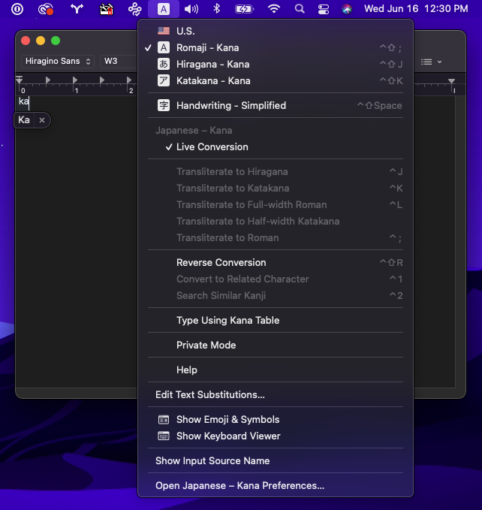Toggle Live Conversion off
The height and width of the screenshot is (510, 482).
click(276, 146)
